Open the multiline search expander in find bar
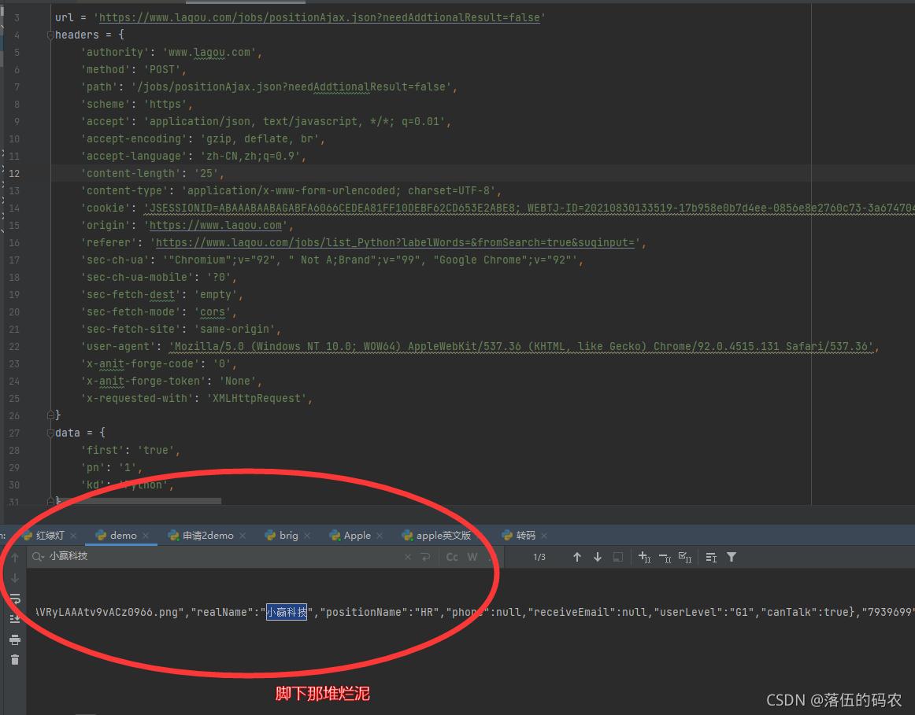Viewport: 915px width, 715px height. pyautogui.click(x=425, y=557)
